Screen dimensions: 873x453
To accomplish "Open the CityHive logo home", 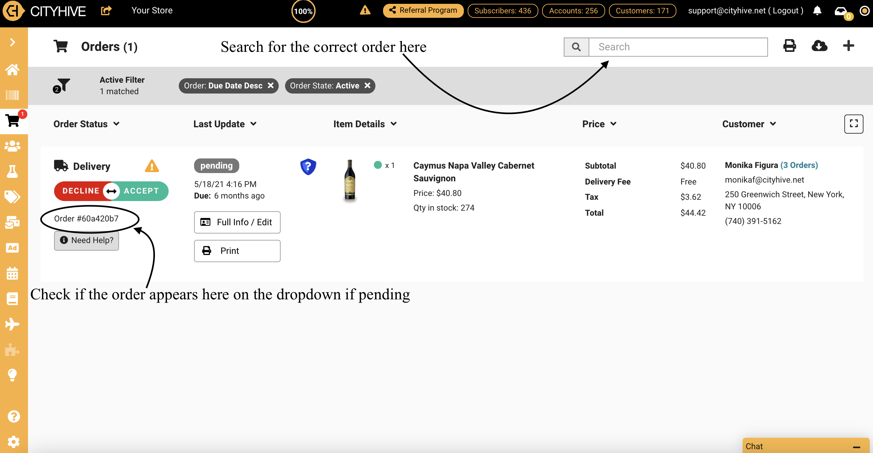I will [44, 11].
